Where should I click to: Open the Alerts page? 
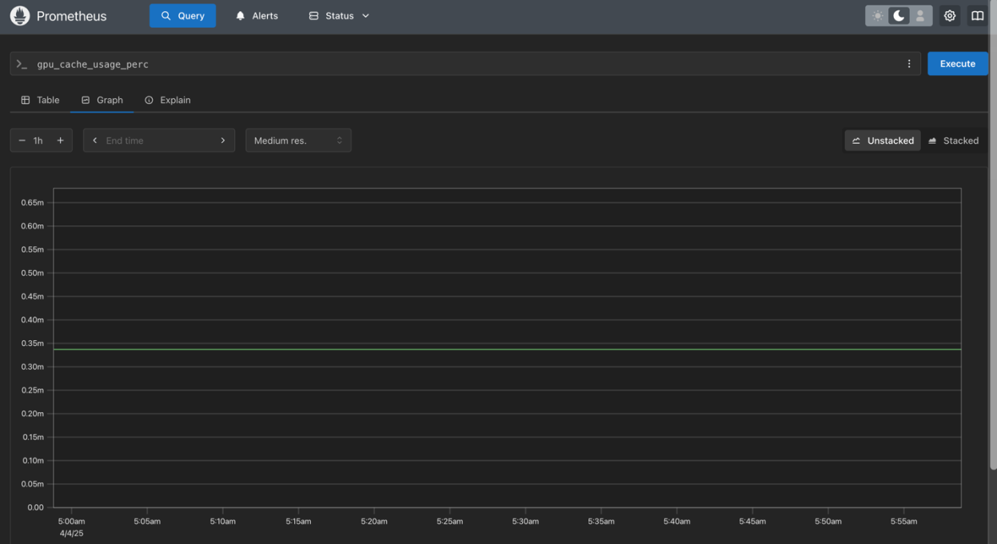(257, 16)
